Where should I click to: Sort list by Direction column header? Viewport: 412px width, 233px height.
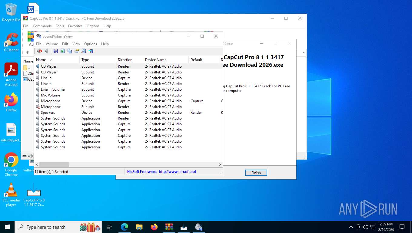130,60
